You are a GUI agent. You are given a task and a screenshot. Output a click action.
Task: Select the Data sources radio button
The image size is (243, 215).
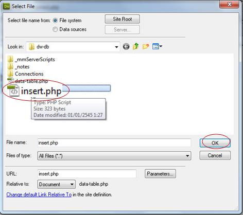coord(55,29)
